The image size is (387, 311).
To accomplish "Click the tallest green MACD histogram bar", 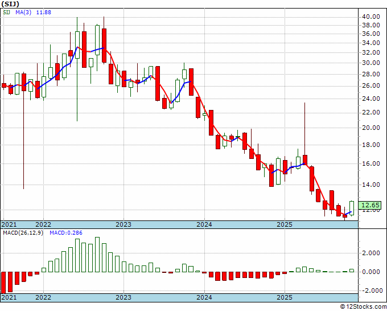I will coord(97,255).
